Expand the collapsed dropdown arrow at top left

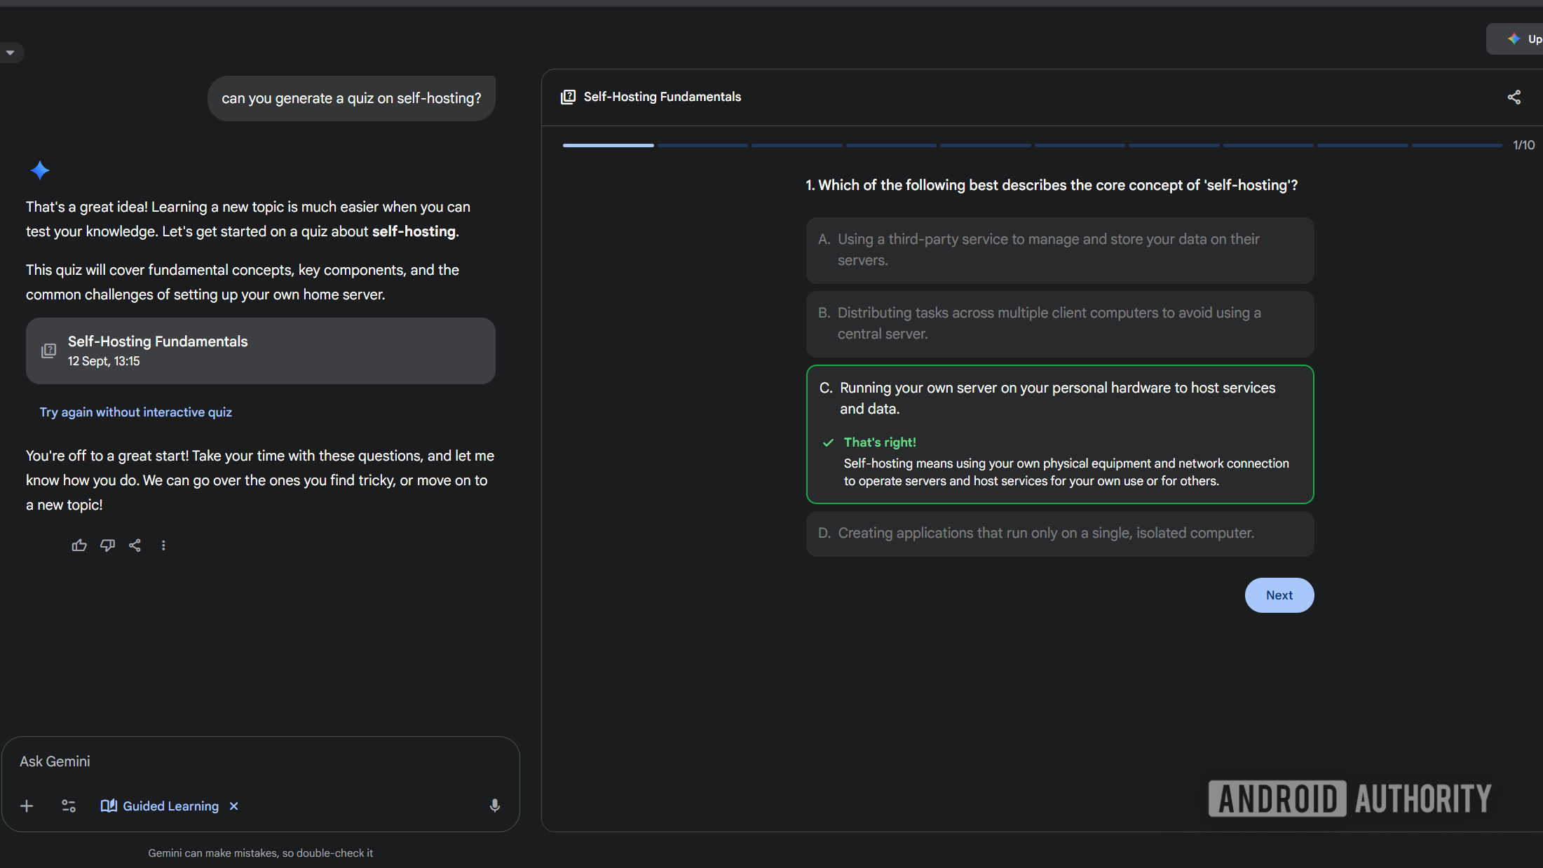click(x=11, y=53)
